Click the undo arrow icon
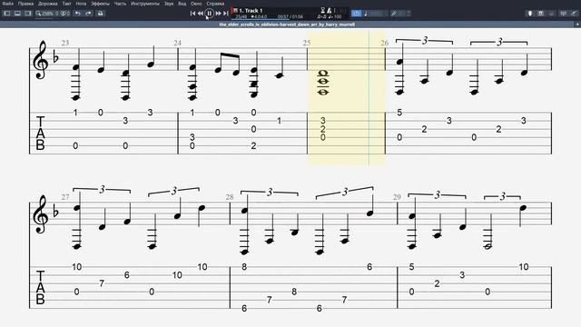Viewport: 581px width, 327px height. (x=77, y=14)
